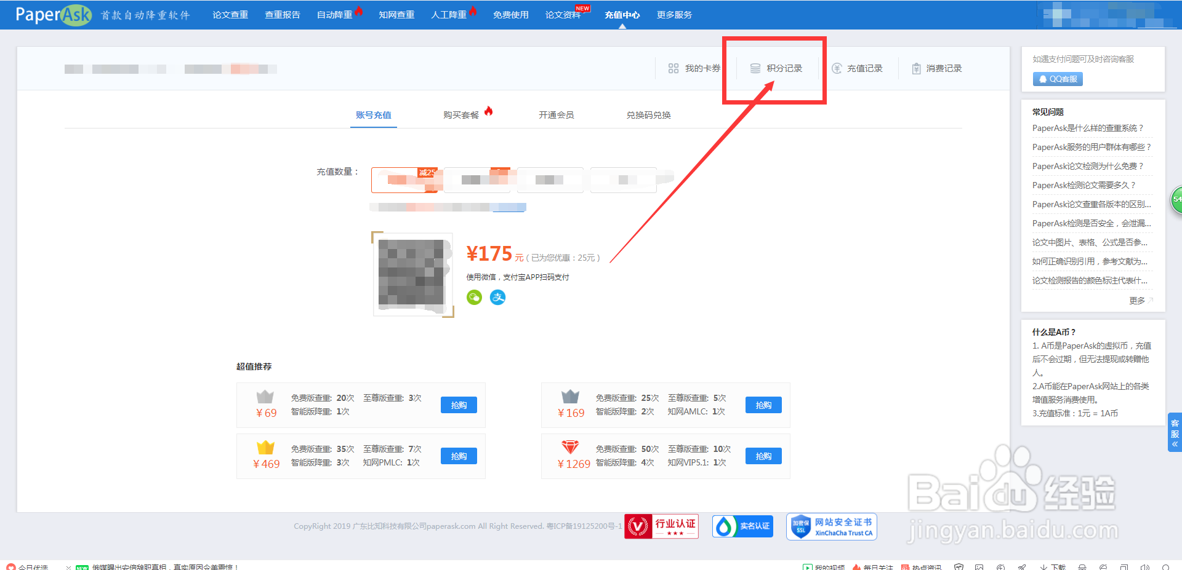Viewport: 1182px width, 570px height.
Task: Click the 什么是A币？ heading
Action: [x=1054, y=332]
